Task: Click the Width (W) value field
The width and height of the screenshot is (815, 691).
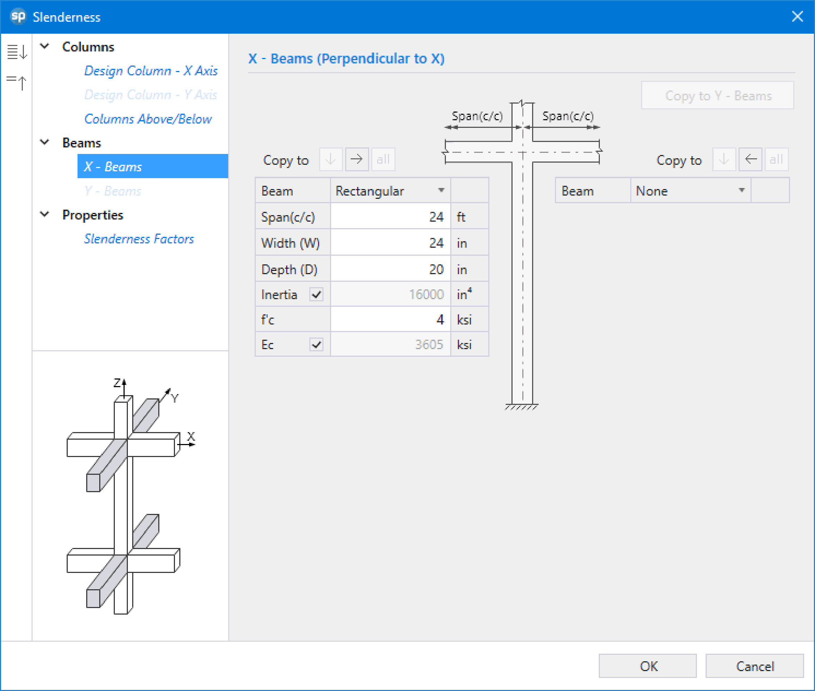Action: click(390, 243)
